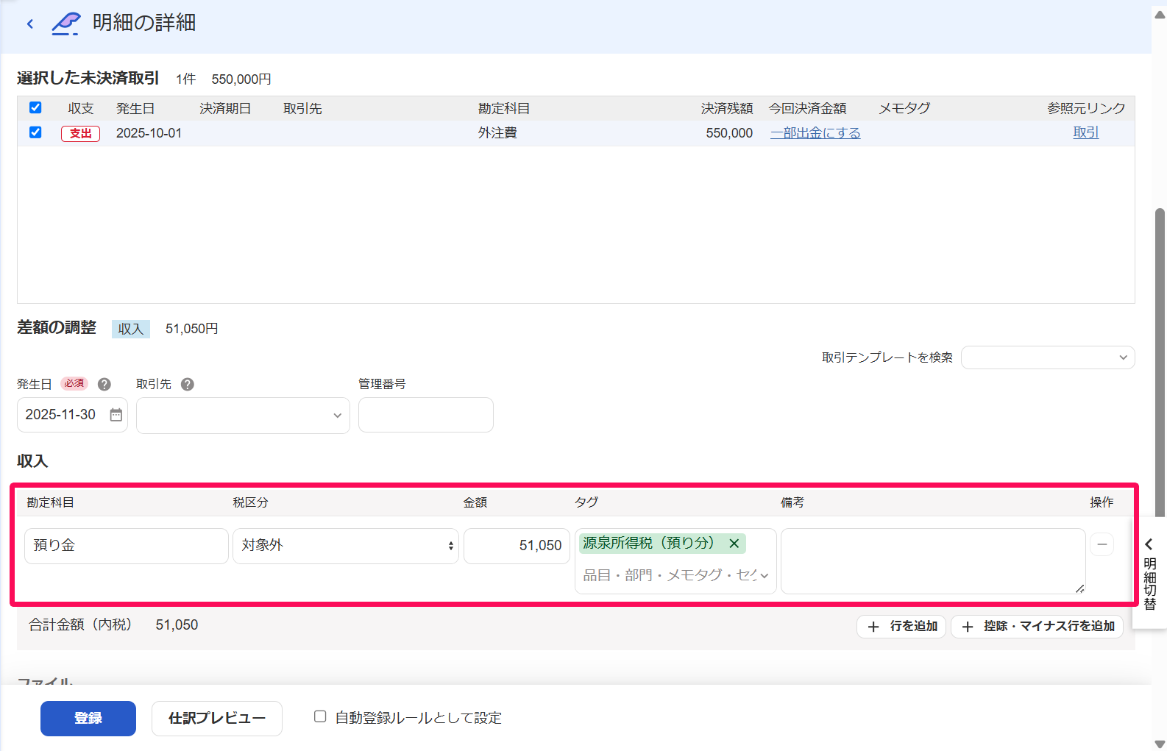Click the 今回決済金額 column header
Image resolution: width=1167 pixels, height=751 pixels.
pyautogui.click(x=807, y=109)
